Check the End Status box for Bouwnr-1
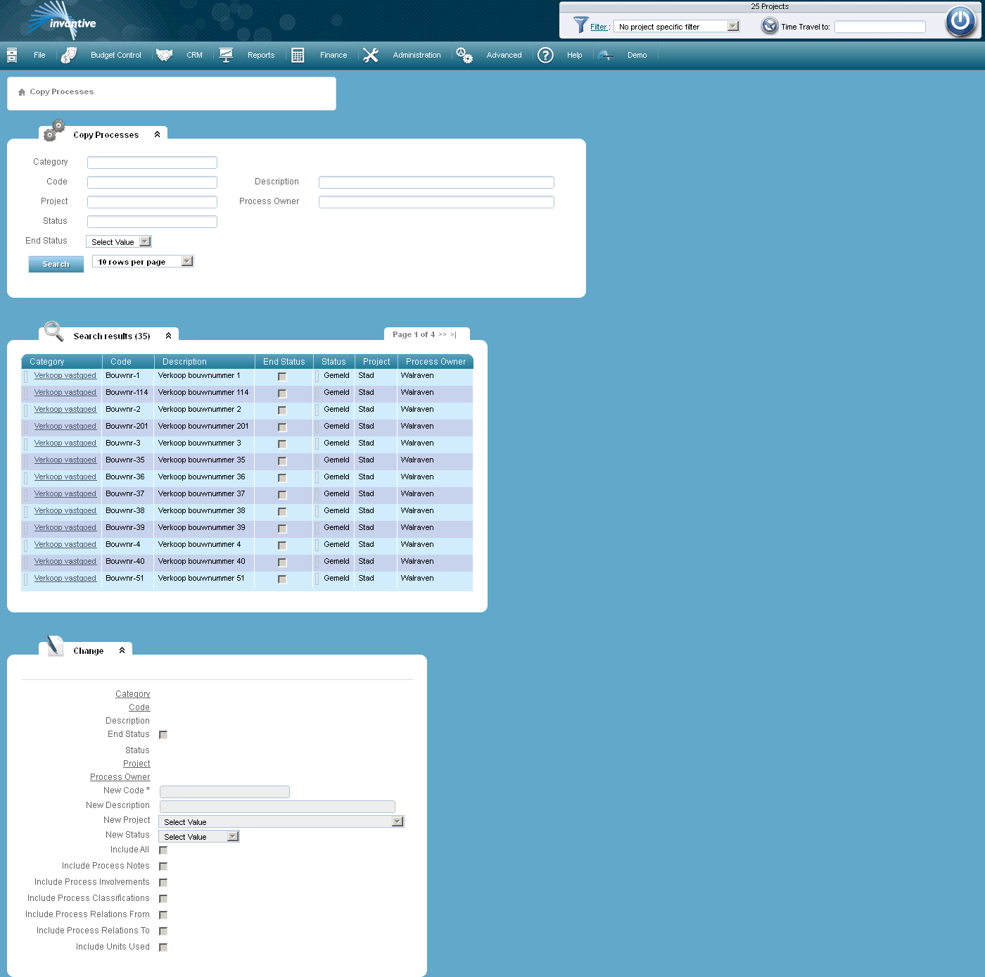The height and width of the screenshot is (977, 985). (282, 377)
